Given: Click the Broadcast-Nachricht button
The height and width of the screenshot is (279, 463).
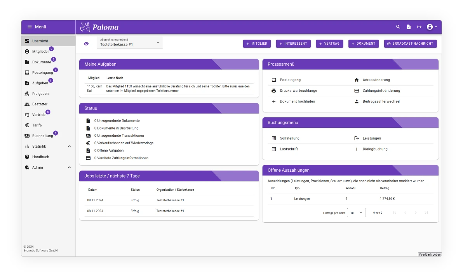Looking at the screenshot, I should click(410, 44).
